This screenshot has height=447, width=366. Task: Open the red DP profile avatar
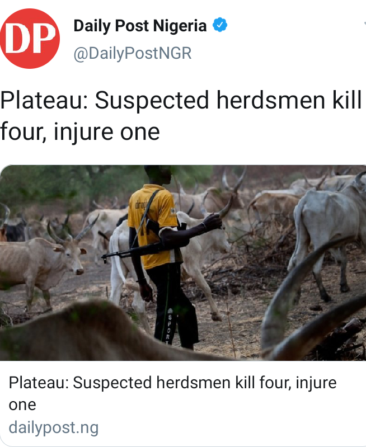pos(30,39)
